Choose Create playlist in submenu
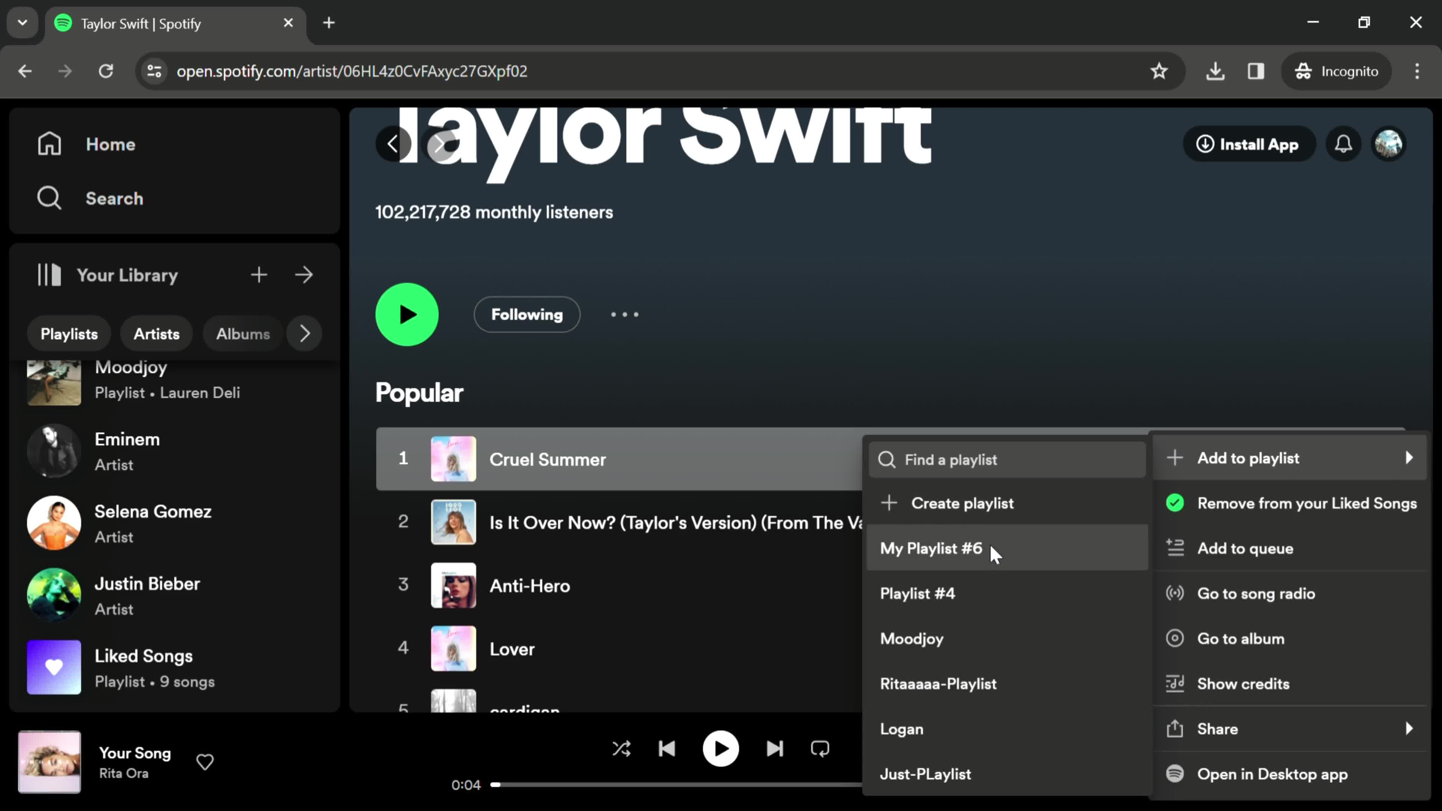1442x811 pixels. tap(1007, 503)
